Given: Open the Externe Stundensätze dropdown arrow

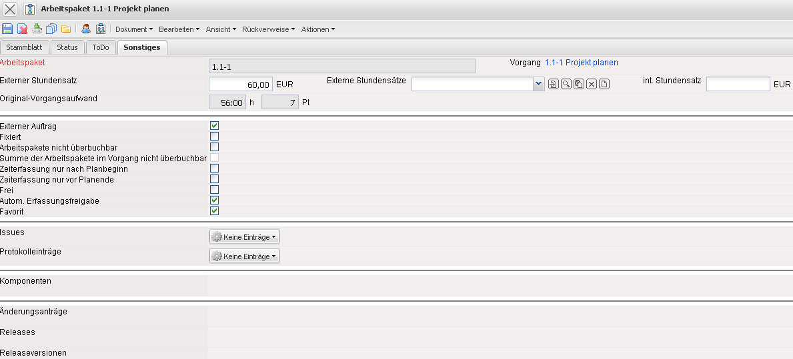Looking at the screenshot, I should [538, 84].
